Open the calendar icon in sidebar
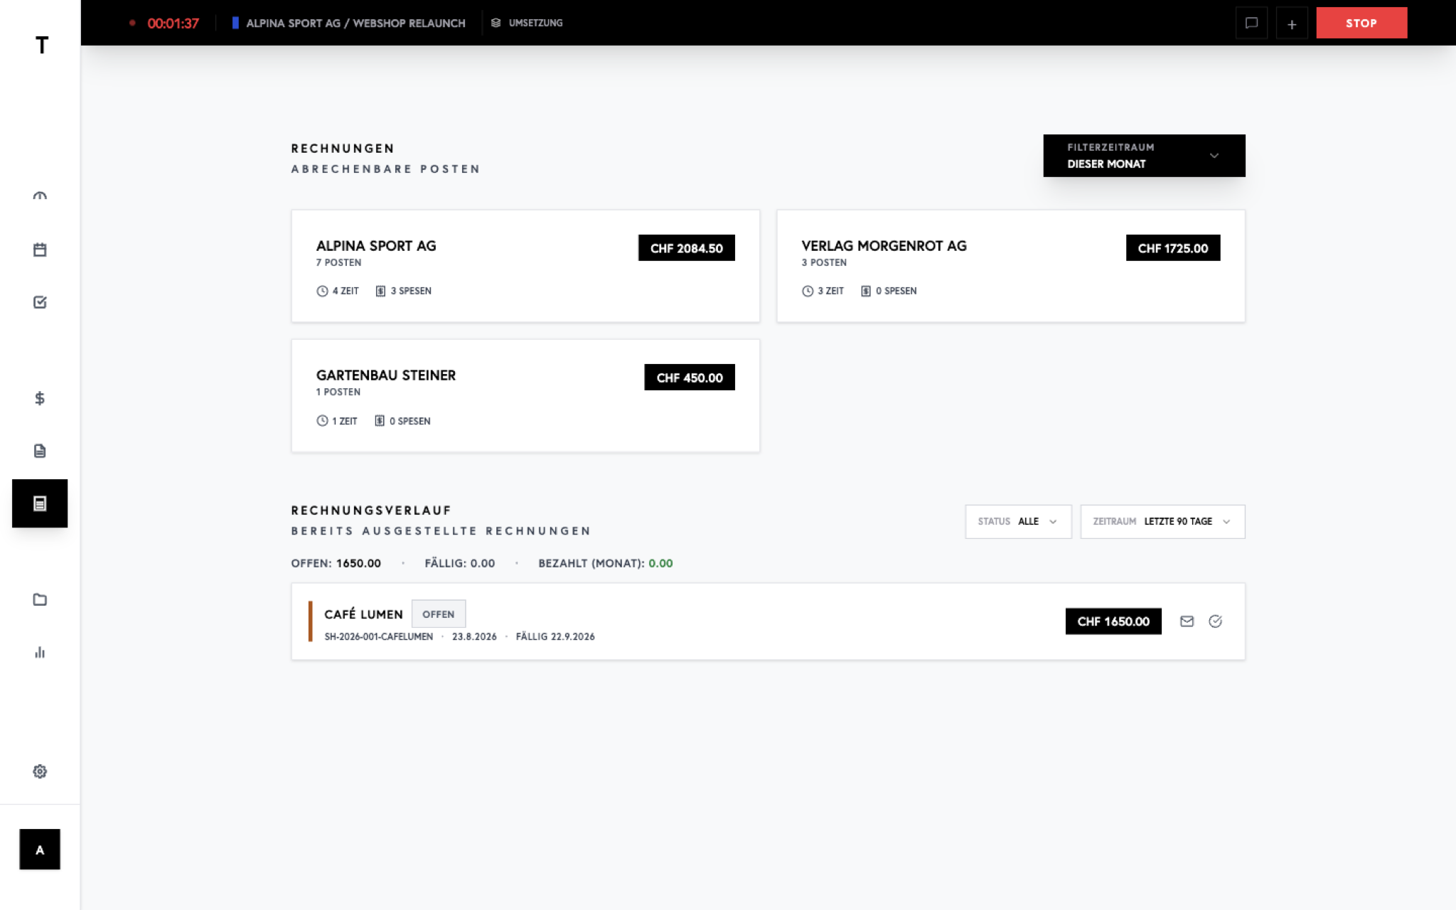 click(x=40, y=250)
